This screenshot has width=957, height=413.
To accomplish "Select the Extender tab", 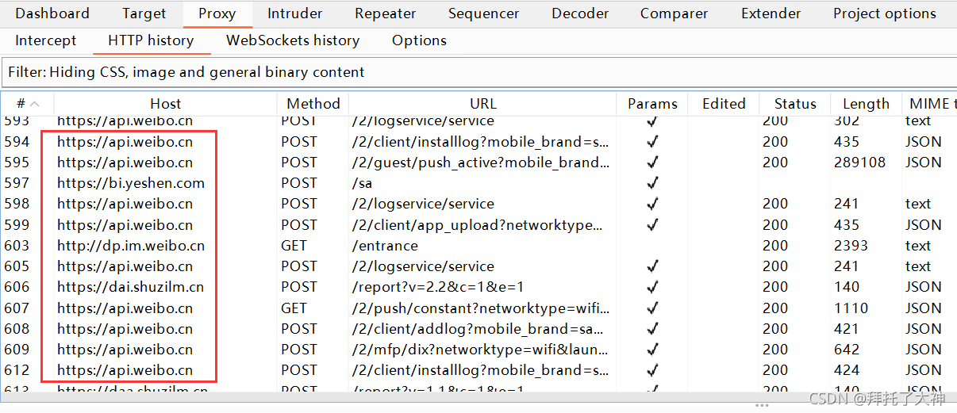I will click(771, 13).
